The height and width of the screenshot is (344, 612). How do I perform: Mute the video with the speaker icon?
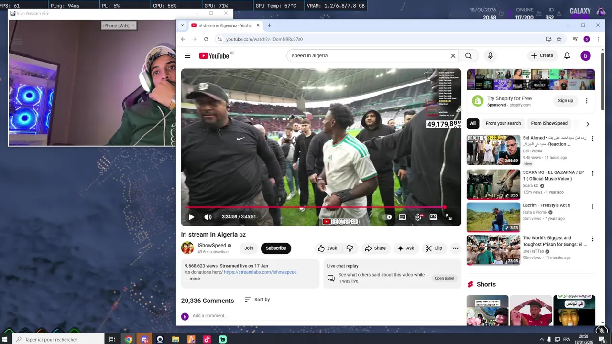tap(208, 217)
